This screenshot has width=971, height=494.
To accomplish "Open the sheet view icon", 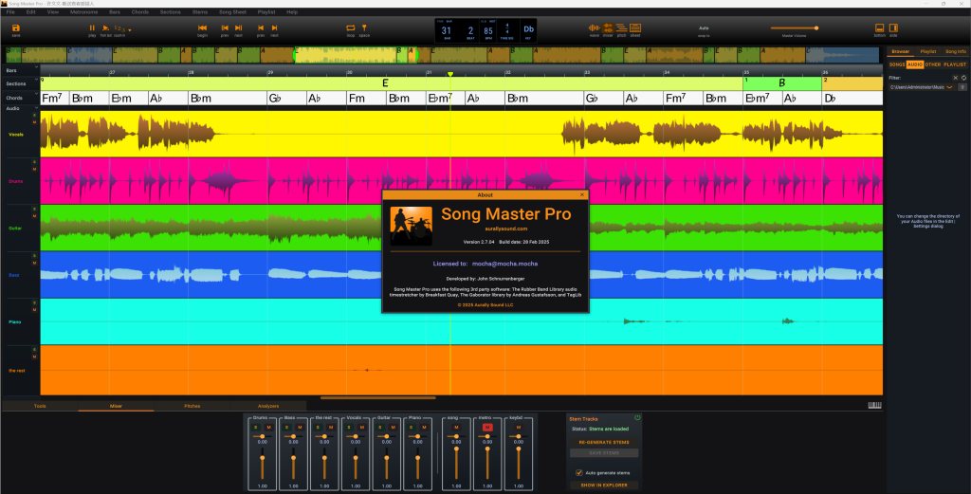I will (x=635, y=28).
